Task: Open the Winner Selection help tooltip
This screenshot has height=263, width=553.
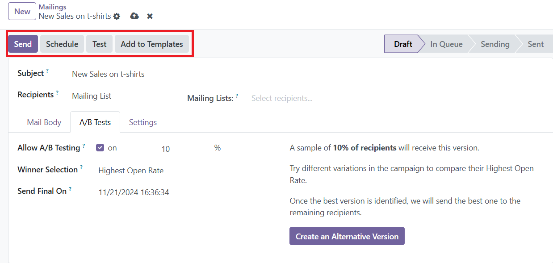Action: (81, 167)
